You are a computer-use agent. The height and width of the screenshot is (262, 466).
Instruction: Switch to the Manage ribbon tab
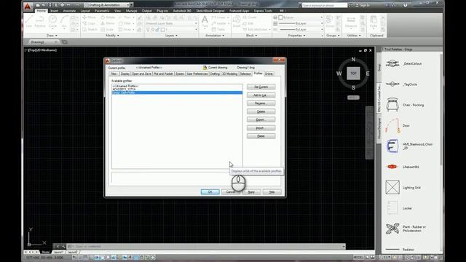(x=131, y=11)
